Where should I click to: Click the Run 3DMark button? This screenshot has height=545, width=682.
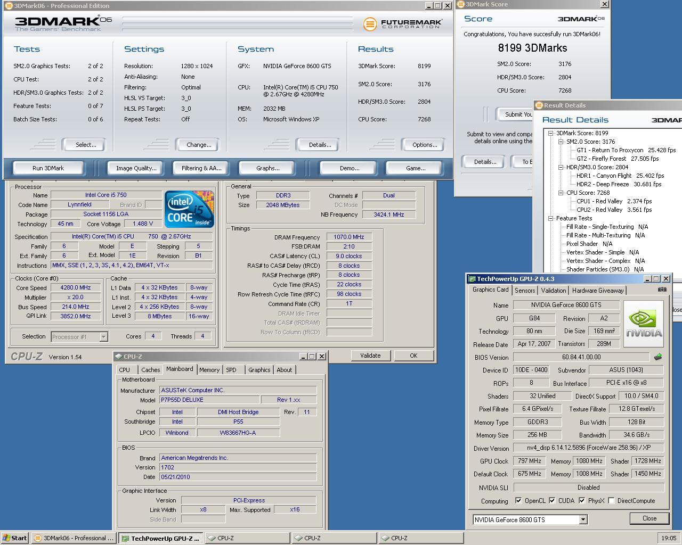pyautogui.click(x=48, y=168)
